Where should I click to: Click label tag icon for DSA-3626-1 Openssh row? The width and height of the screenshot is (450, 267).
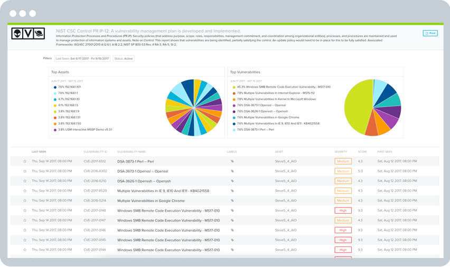point(232,181)
